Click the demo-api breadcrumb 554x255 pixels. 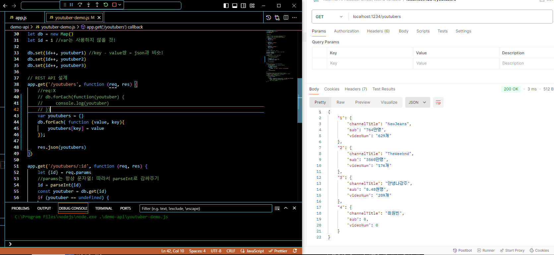click(x=20, y=27)
